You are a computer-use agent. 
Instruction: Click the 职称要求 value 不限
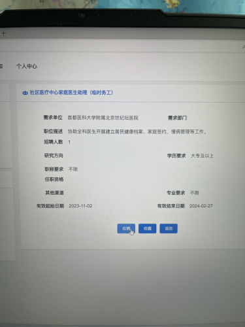click(73, 169)
